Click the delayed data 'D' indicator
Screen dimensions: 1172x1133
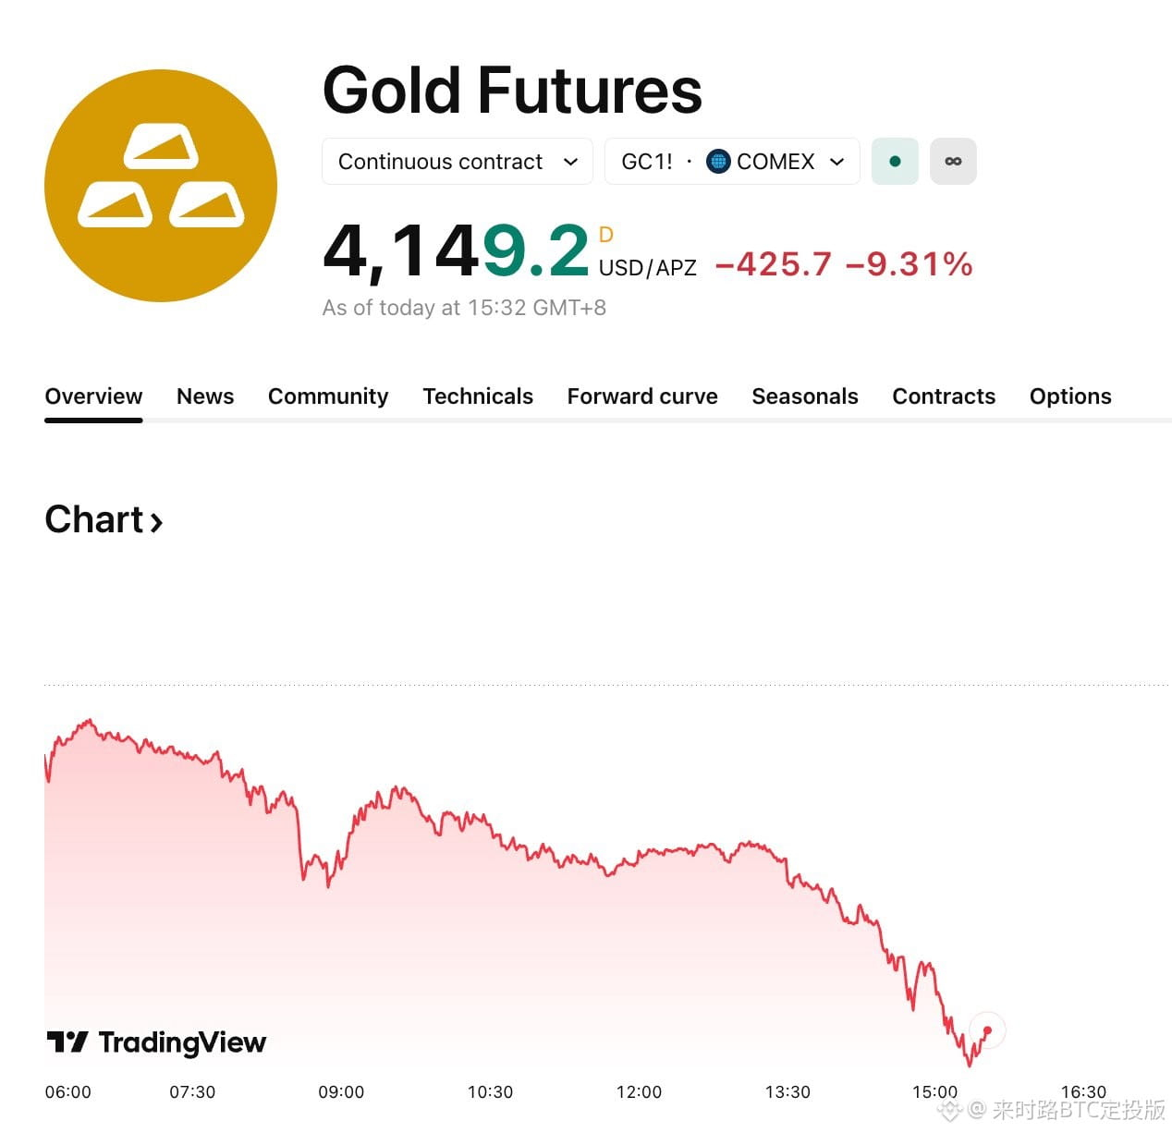[x=606, y=235]
